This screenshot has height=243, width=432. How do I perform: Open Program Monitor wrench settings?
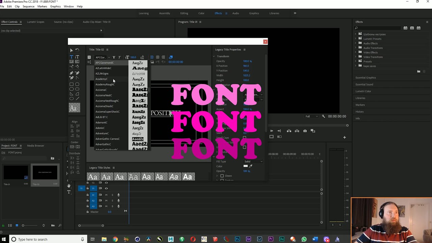pos(323,116)
